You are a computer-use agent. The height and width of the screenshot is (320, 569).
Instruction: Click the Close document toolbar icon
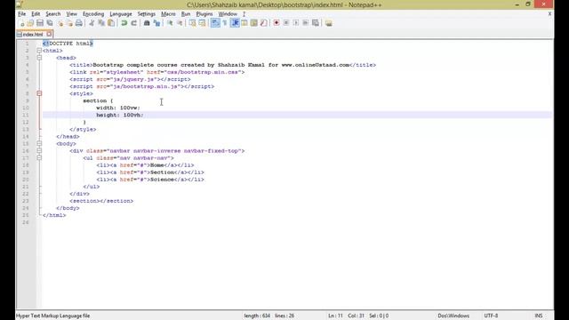click(60, 23)
